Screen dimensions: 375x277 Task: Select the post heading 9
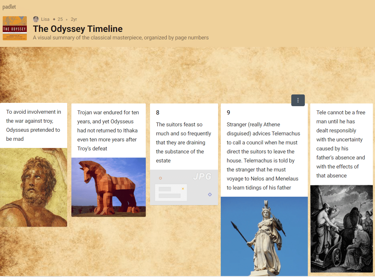pos(228,113)
